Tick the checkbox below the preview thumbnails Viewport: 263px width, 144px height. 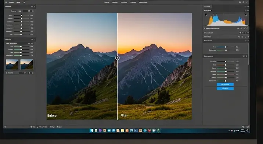[x=7, y=73]
